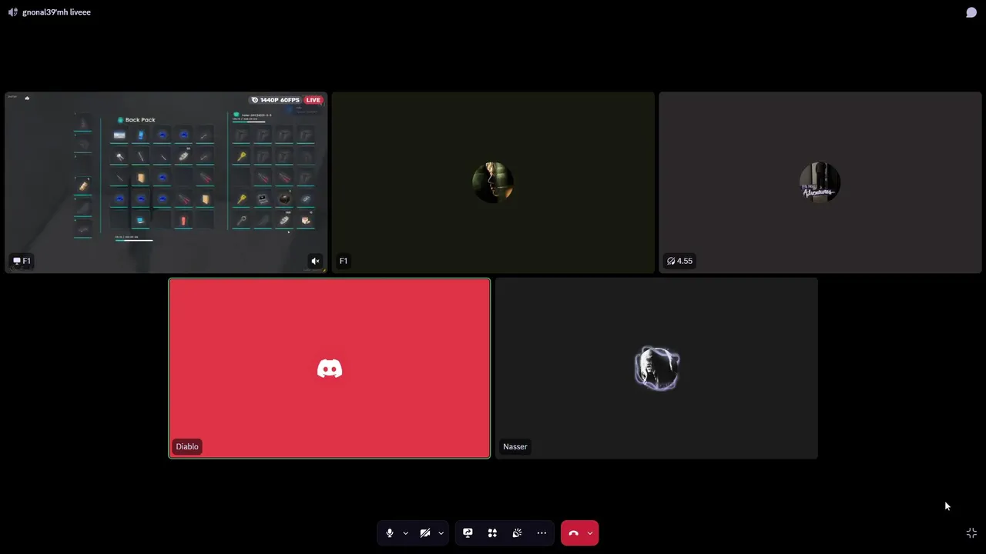Click the Discord logo in Diablo's tile

pos(330,369)
